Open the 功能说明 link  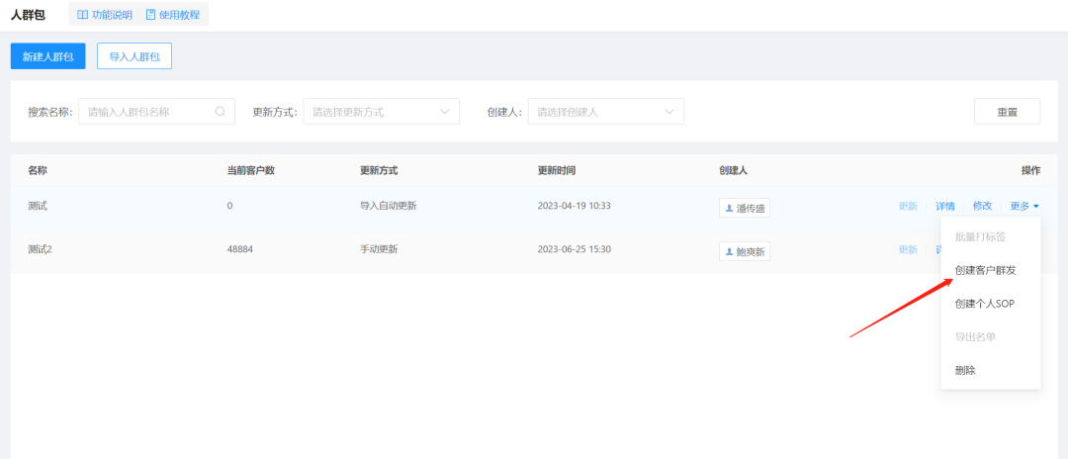[x=105, y=14]
